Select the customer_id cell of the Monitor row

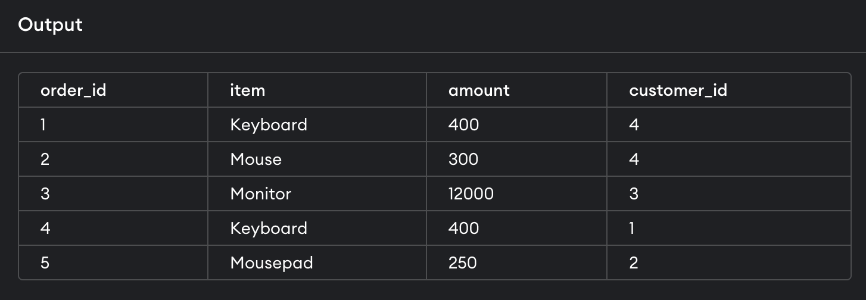[x=634, y=194]
